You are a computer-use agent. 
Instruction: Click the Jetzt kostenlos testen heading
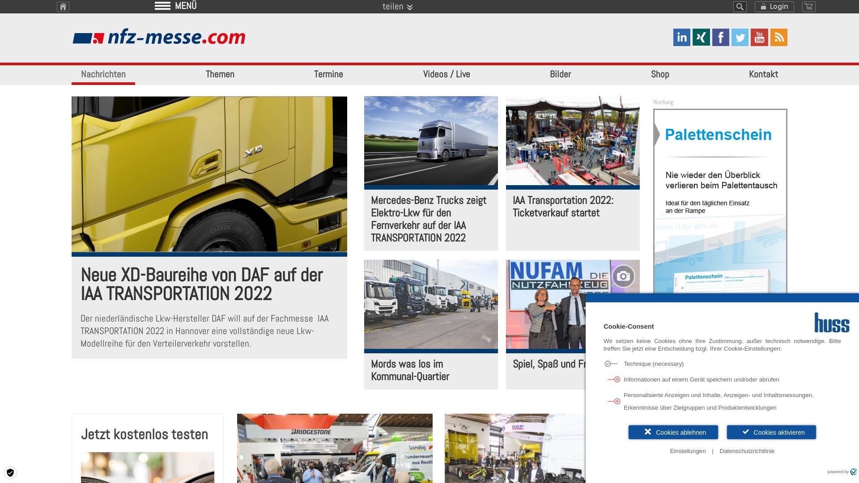tap(145, 434)
